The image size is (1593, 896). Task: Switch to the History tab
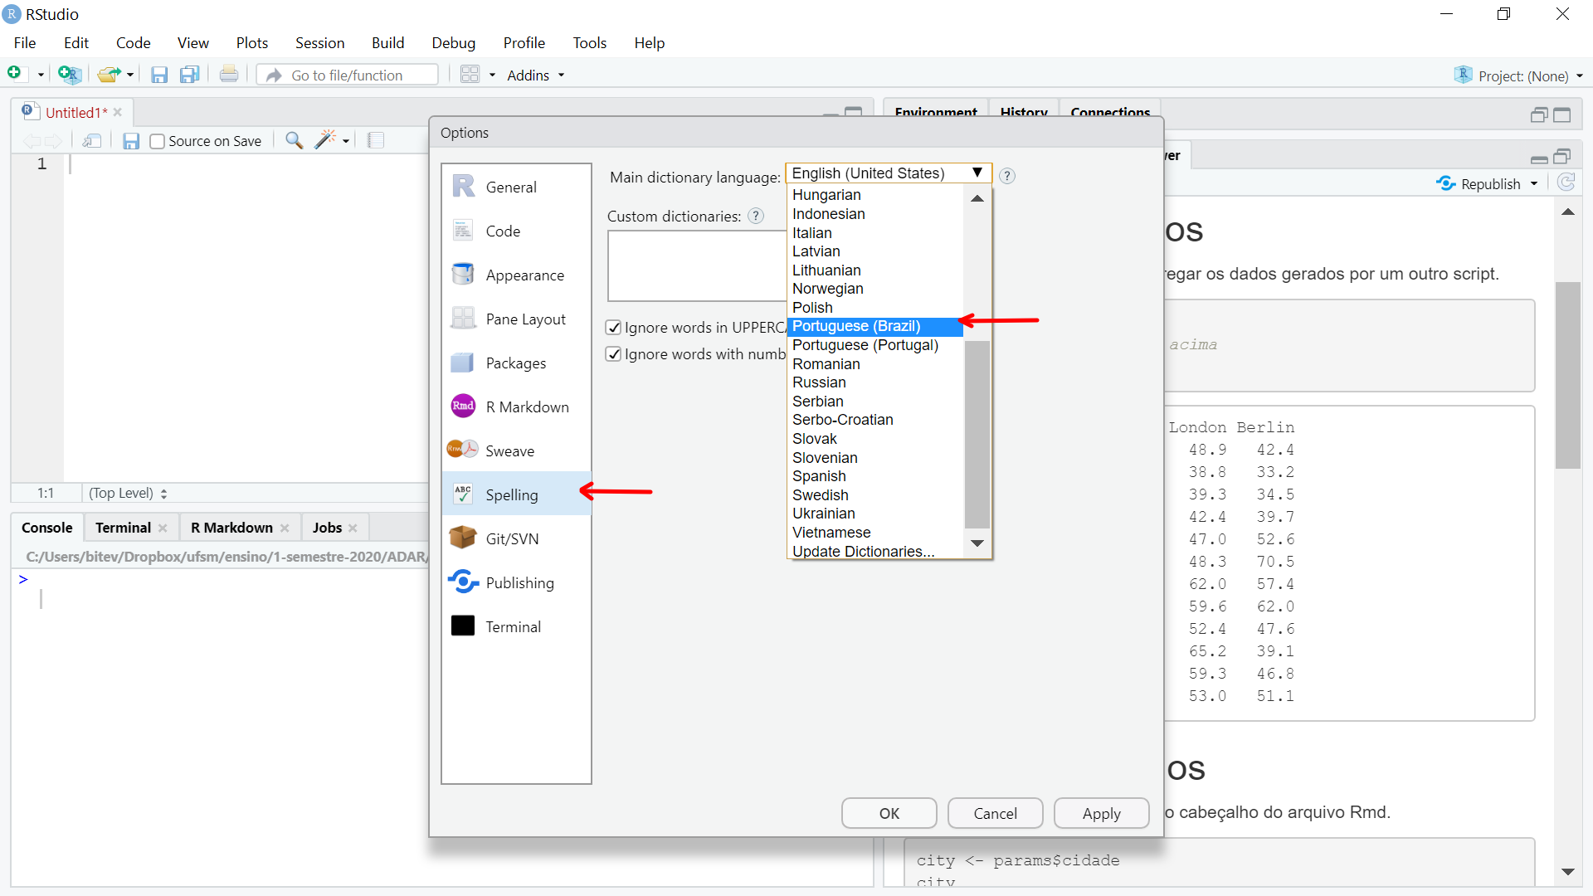(1024, 112)
